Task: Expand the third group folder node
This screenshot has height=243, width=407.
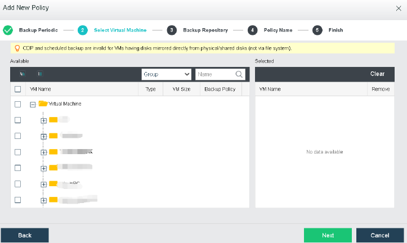Action: (x=43, y=152)
